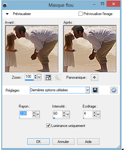Click the Rayon input field
This screenshot has height=150, width=124.
(26, 113)
